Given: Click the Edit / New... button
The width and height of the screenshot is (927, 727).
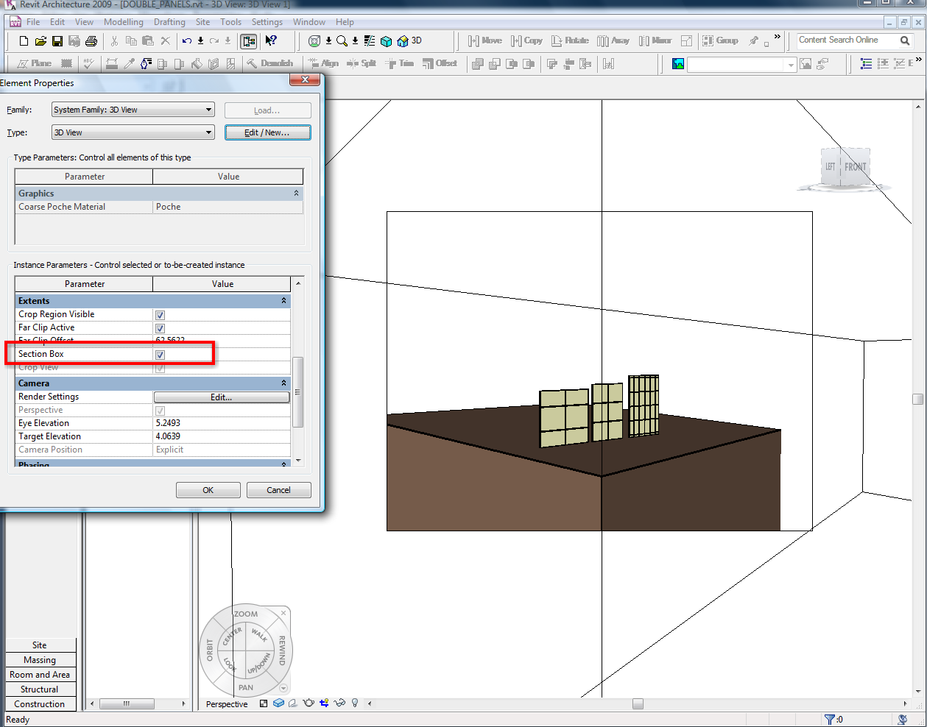Looking at the screenshot, I should coord(267,132).
